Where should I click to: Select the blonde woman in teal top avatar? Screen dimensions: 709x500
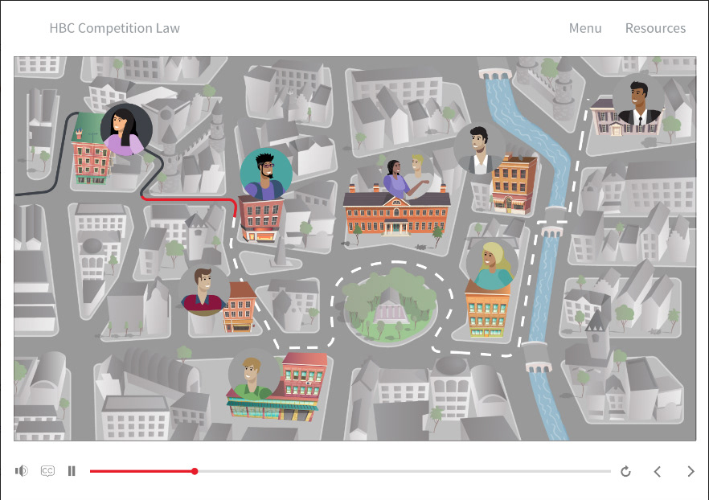pyautogui.click(x=492, y=264)
